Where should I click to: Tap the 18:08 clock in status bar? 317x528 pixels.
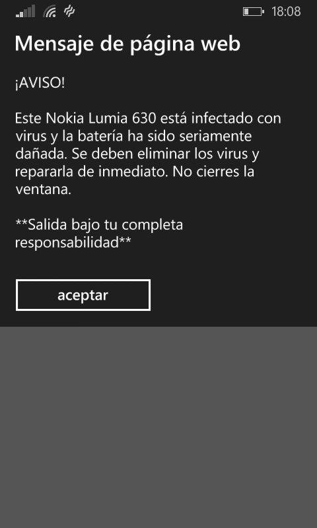286,12
